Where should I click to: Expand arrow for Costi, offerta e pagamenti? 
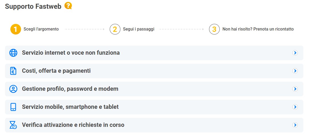click(295, 71)
